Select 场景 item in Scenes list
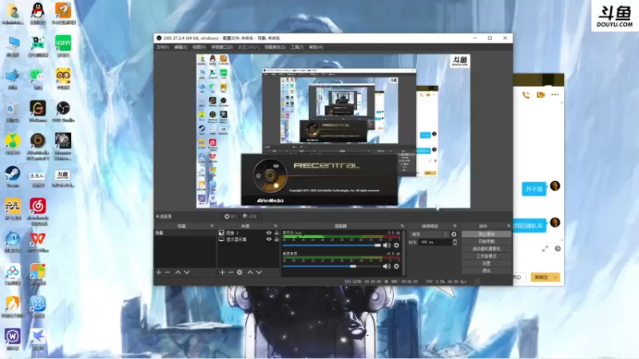 click(x=185, y=233)
